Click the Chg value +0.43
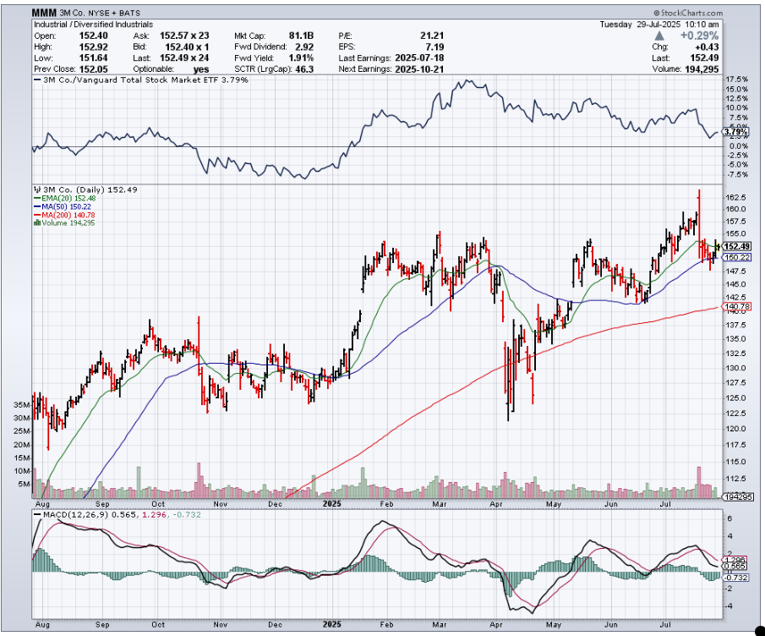The width and height of the screenshot is (765, 636). coord(707,47)
